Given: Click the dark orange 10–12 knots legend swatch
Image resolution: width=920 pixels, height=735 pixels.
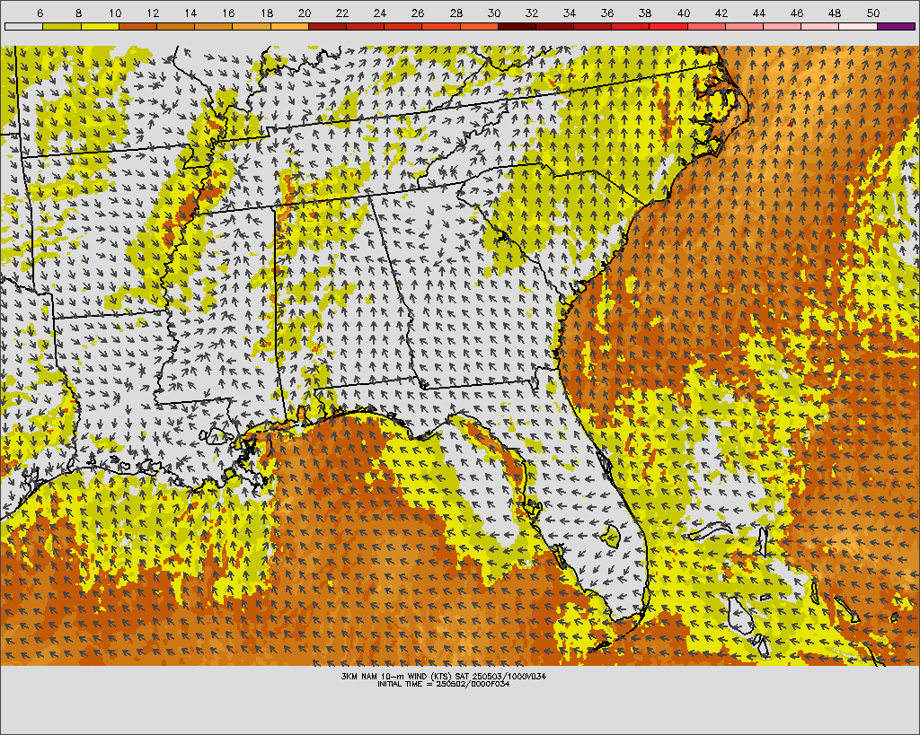Looking at the screenshot, I should click(137, 26).
